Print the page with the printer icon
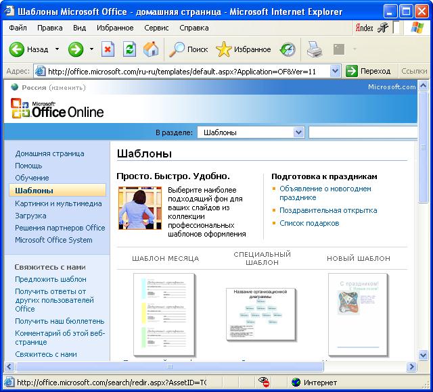433x392 pixels. (315, 49)
